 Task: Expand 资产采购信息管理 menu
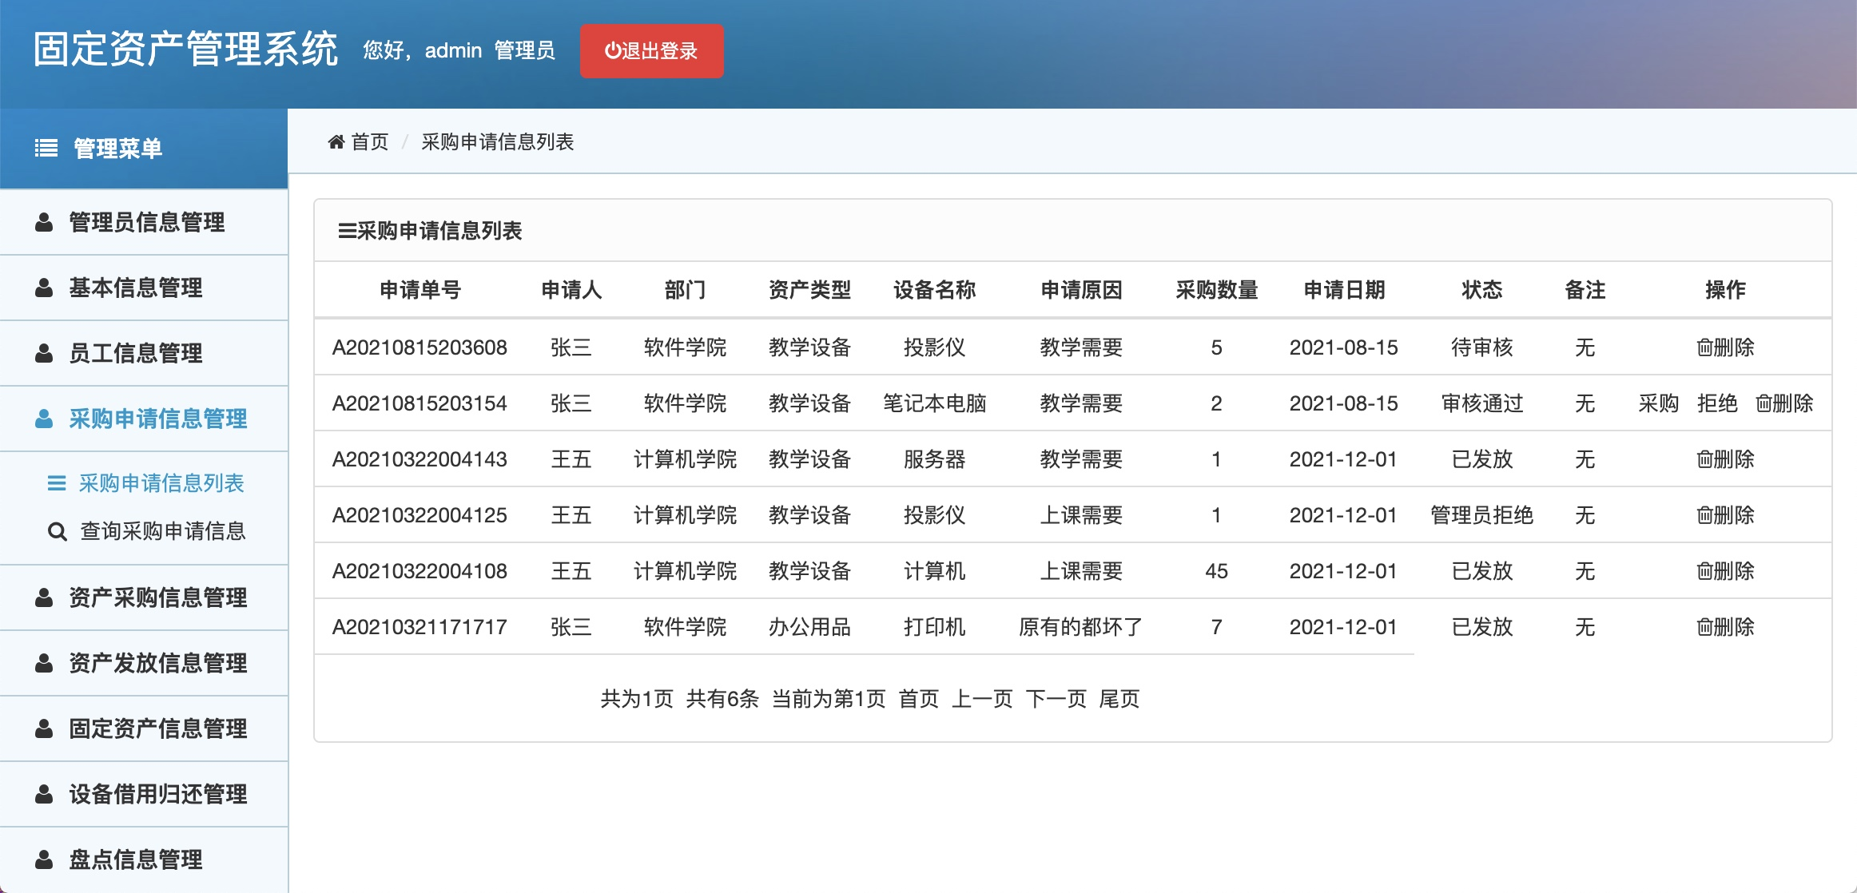[x=144, y=598]
